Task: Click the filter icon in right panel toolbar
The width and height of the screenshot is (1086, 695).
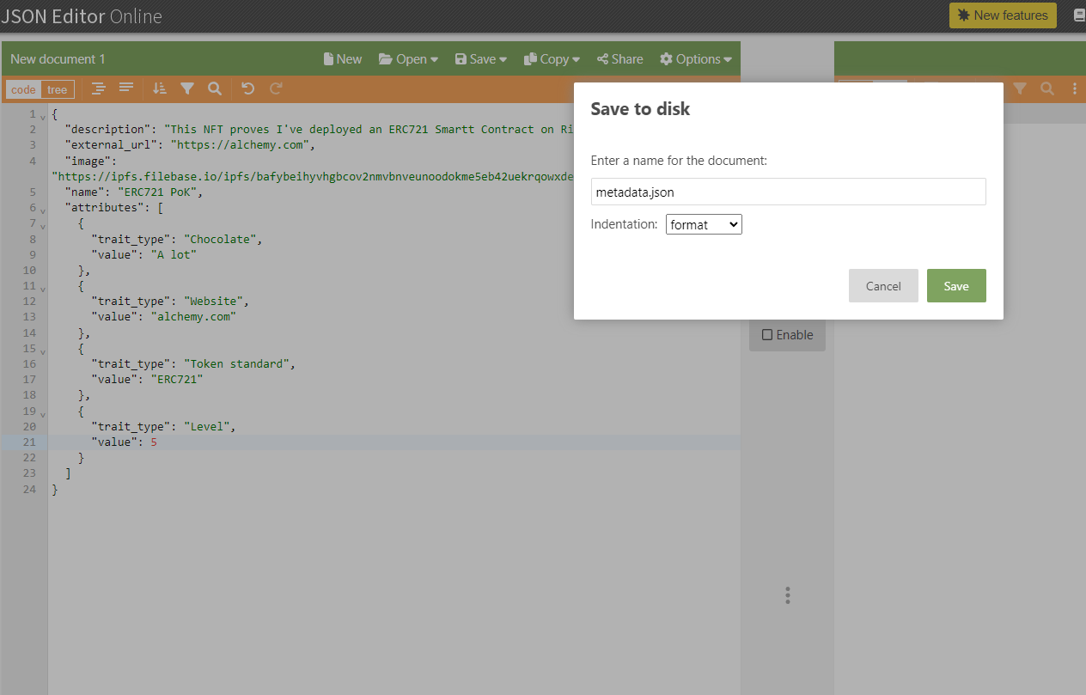Action: click(1020, 88)
